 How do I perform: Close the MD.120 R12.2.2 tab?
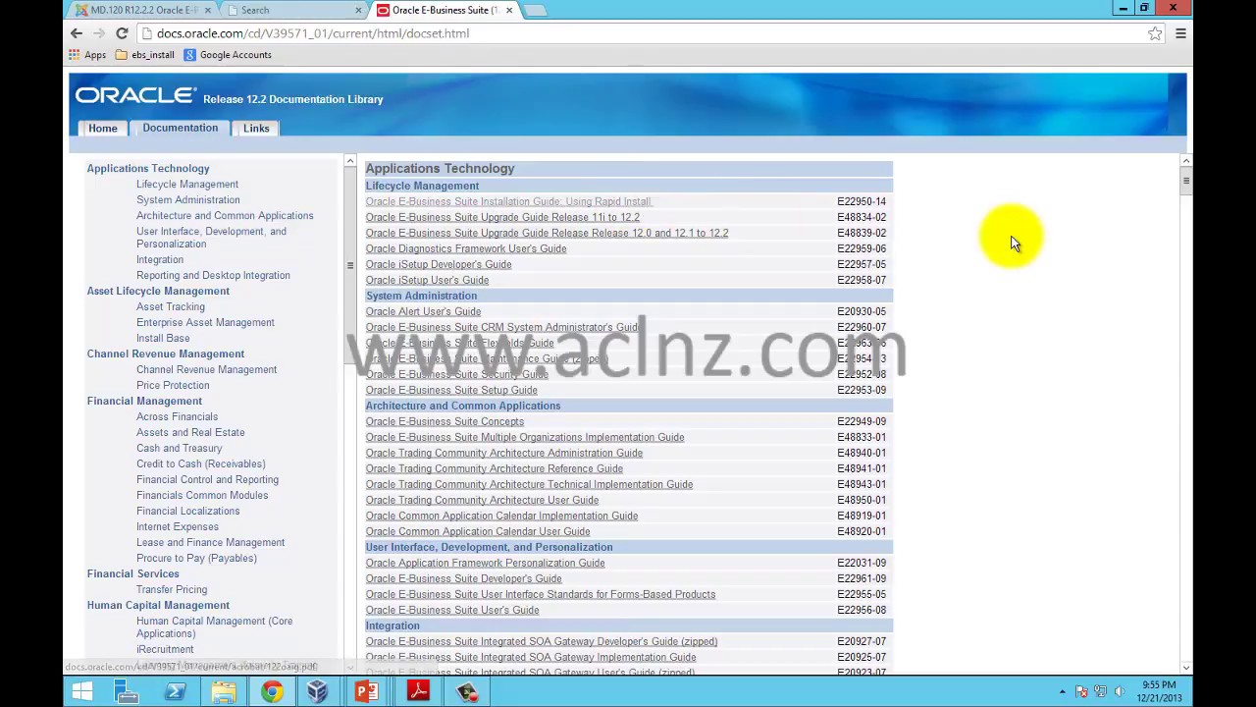click(206, 10)
